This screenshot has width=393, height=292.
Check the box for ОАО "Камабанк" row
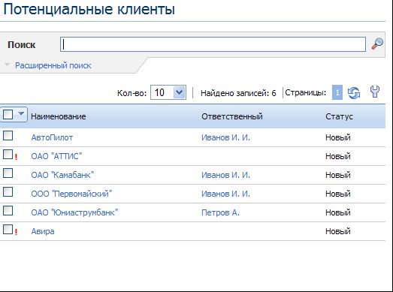coord(8,173)
